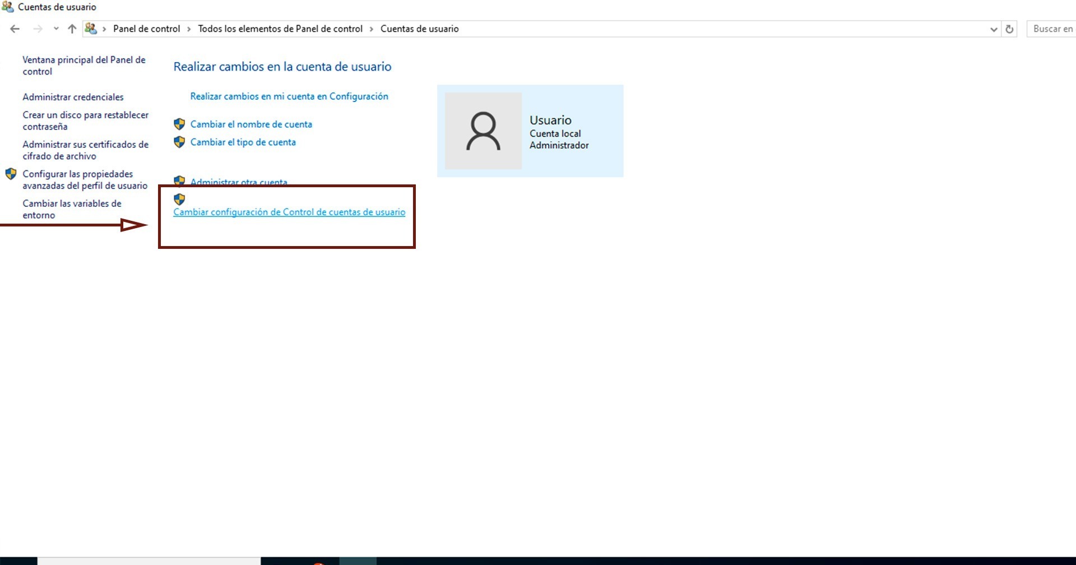Click shield icon beside Cambiar el nombre de cuenta
The width and height of the screenshot is (1076, 565).
pos(179,124)
